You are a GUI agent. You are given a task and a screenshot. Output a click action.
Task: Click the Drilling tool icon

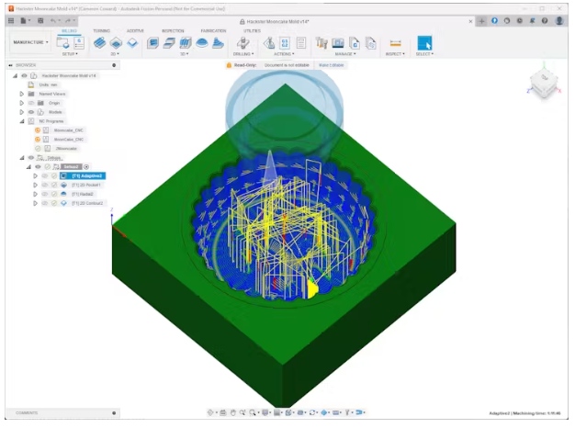tap(241, 42)
